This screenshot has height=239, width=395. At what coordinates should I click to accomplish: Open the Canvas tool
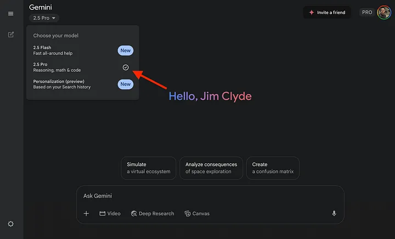click(197, 213)
